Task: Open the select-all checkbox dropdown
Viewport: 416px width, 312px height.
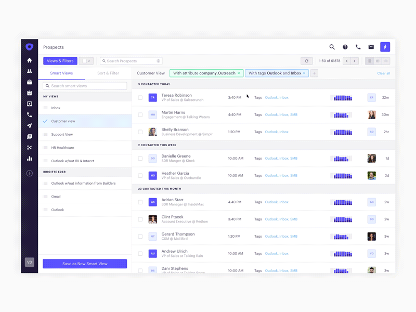Action: point(86,61)
